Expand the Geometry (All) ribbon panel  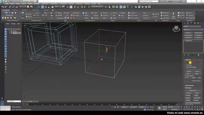[x=90, y=20]
